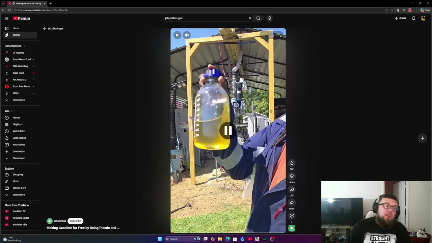Add page to browser favorites star
This screenshot has height=243, width=432.
pyautogui.click(x=391, y=10)
